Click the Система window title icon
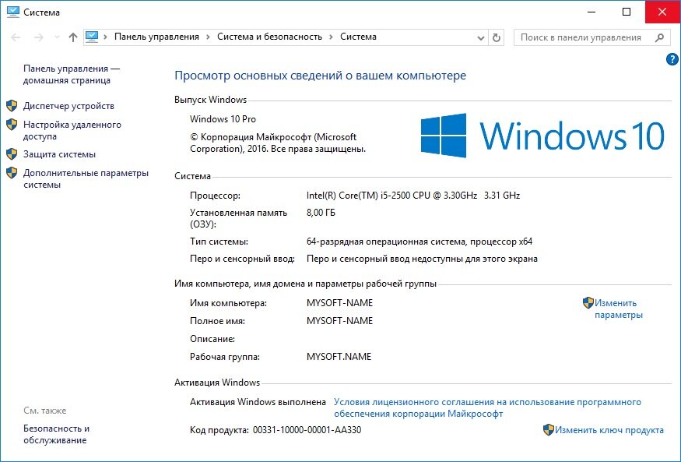681x462 pixels. coord(13,12)
